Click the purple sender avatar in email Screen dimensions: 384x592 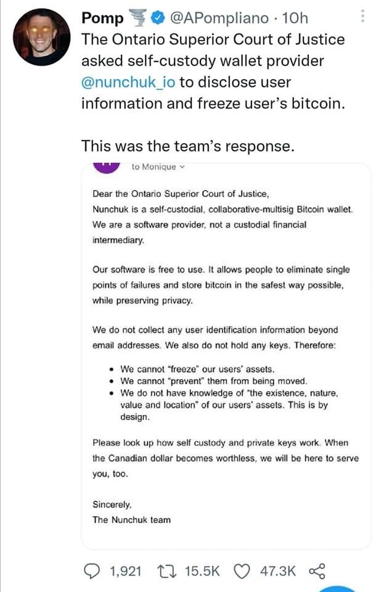(107, 166)
